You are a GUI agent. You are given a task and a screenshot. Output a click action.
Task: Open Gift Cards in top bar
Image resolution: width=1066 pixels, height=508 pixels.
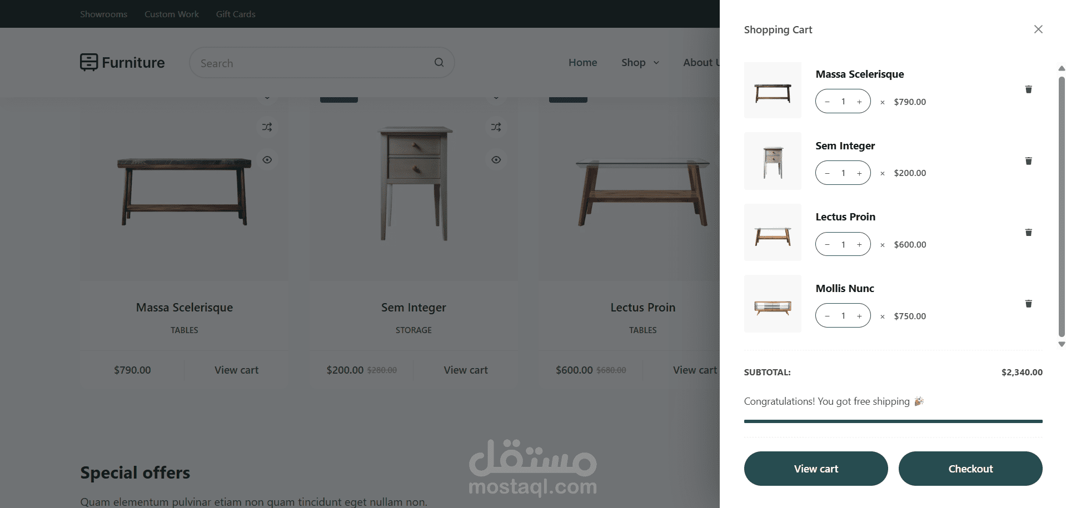click(236, 14)
